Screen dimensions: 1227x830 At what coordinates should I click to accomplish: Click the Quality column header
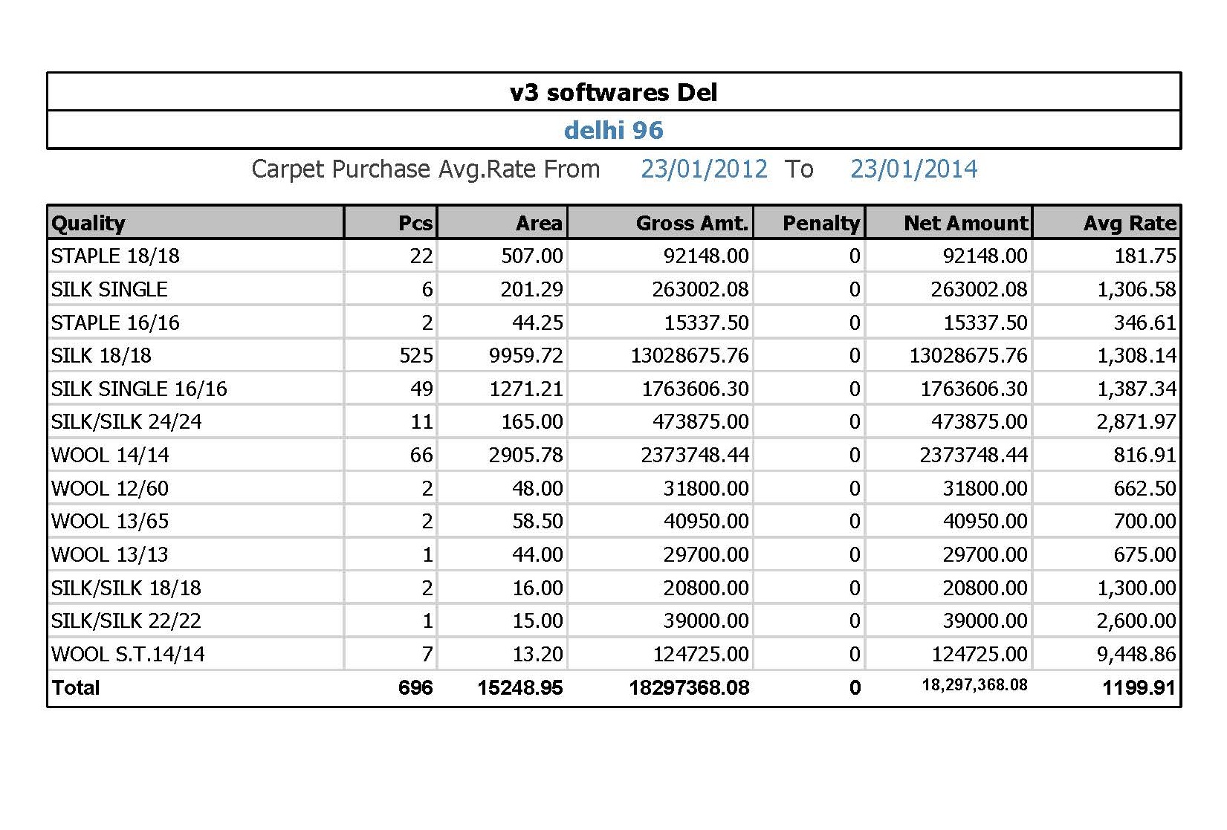(88, 223)
